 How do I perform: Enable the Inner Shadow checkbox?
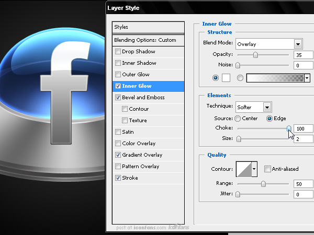[118, 63]
